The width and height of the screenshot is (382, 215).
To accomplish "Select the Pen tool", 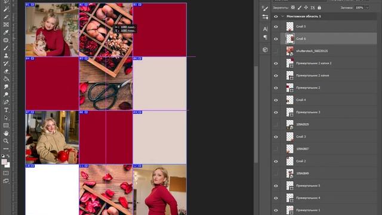I will point(6,102).
